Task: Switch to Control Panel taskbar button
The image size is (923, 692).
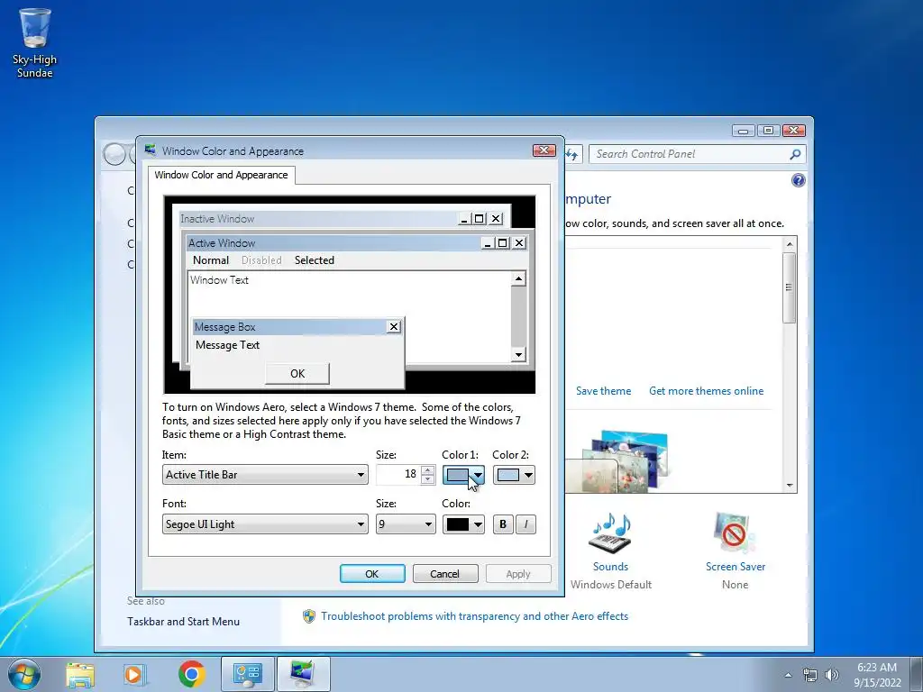Action: click(x=247, y=674)
